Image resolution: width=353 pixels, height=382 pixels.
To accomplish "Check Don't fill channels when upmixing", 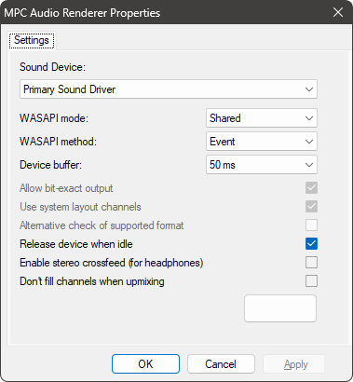I will coord(311,281).
